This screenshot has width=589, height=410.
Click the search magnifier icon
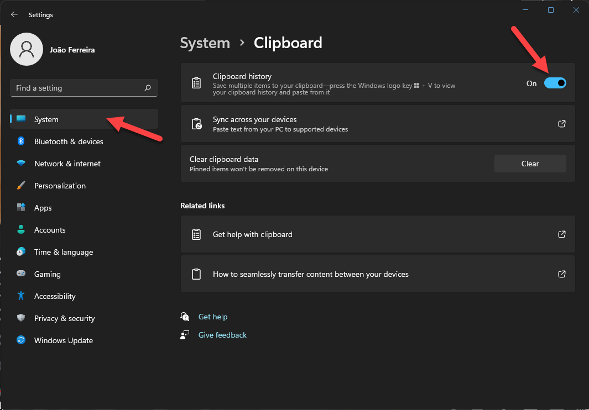coord(148,88)
